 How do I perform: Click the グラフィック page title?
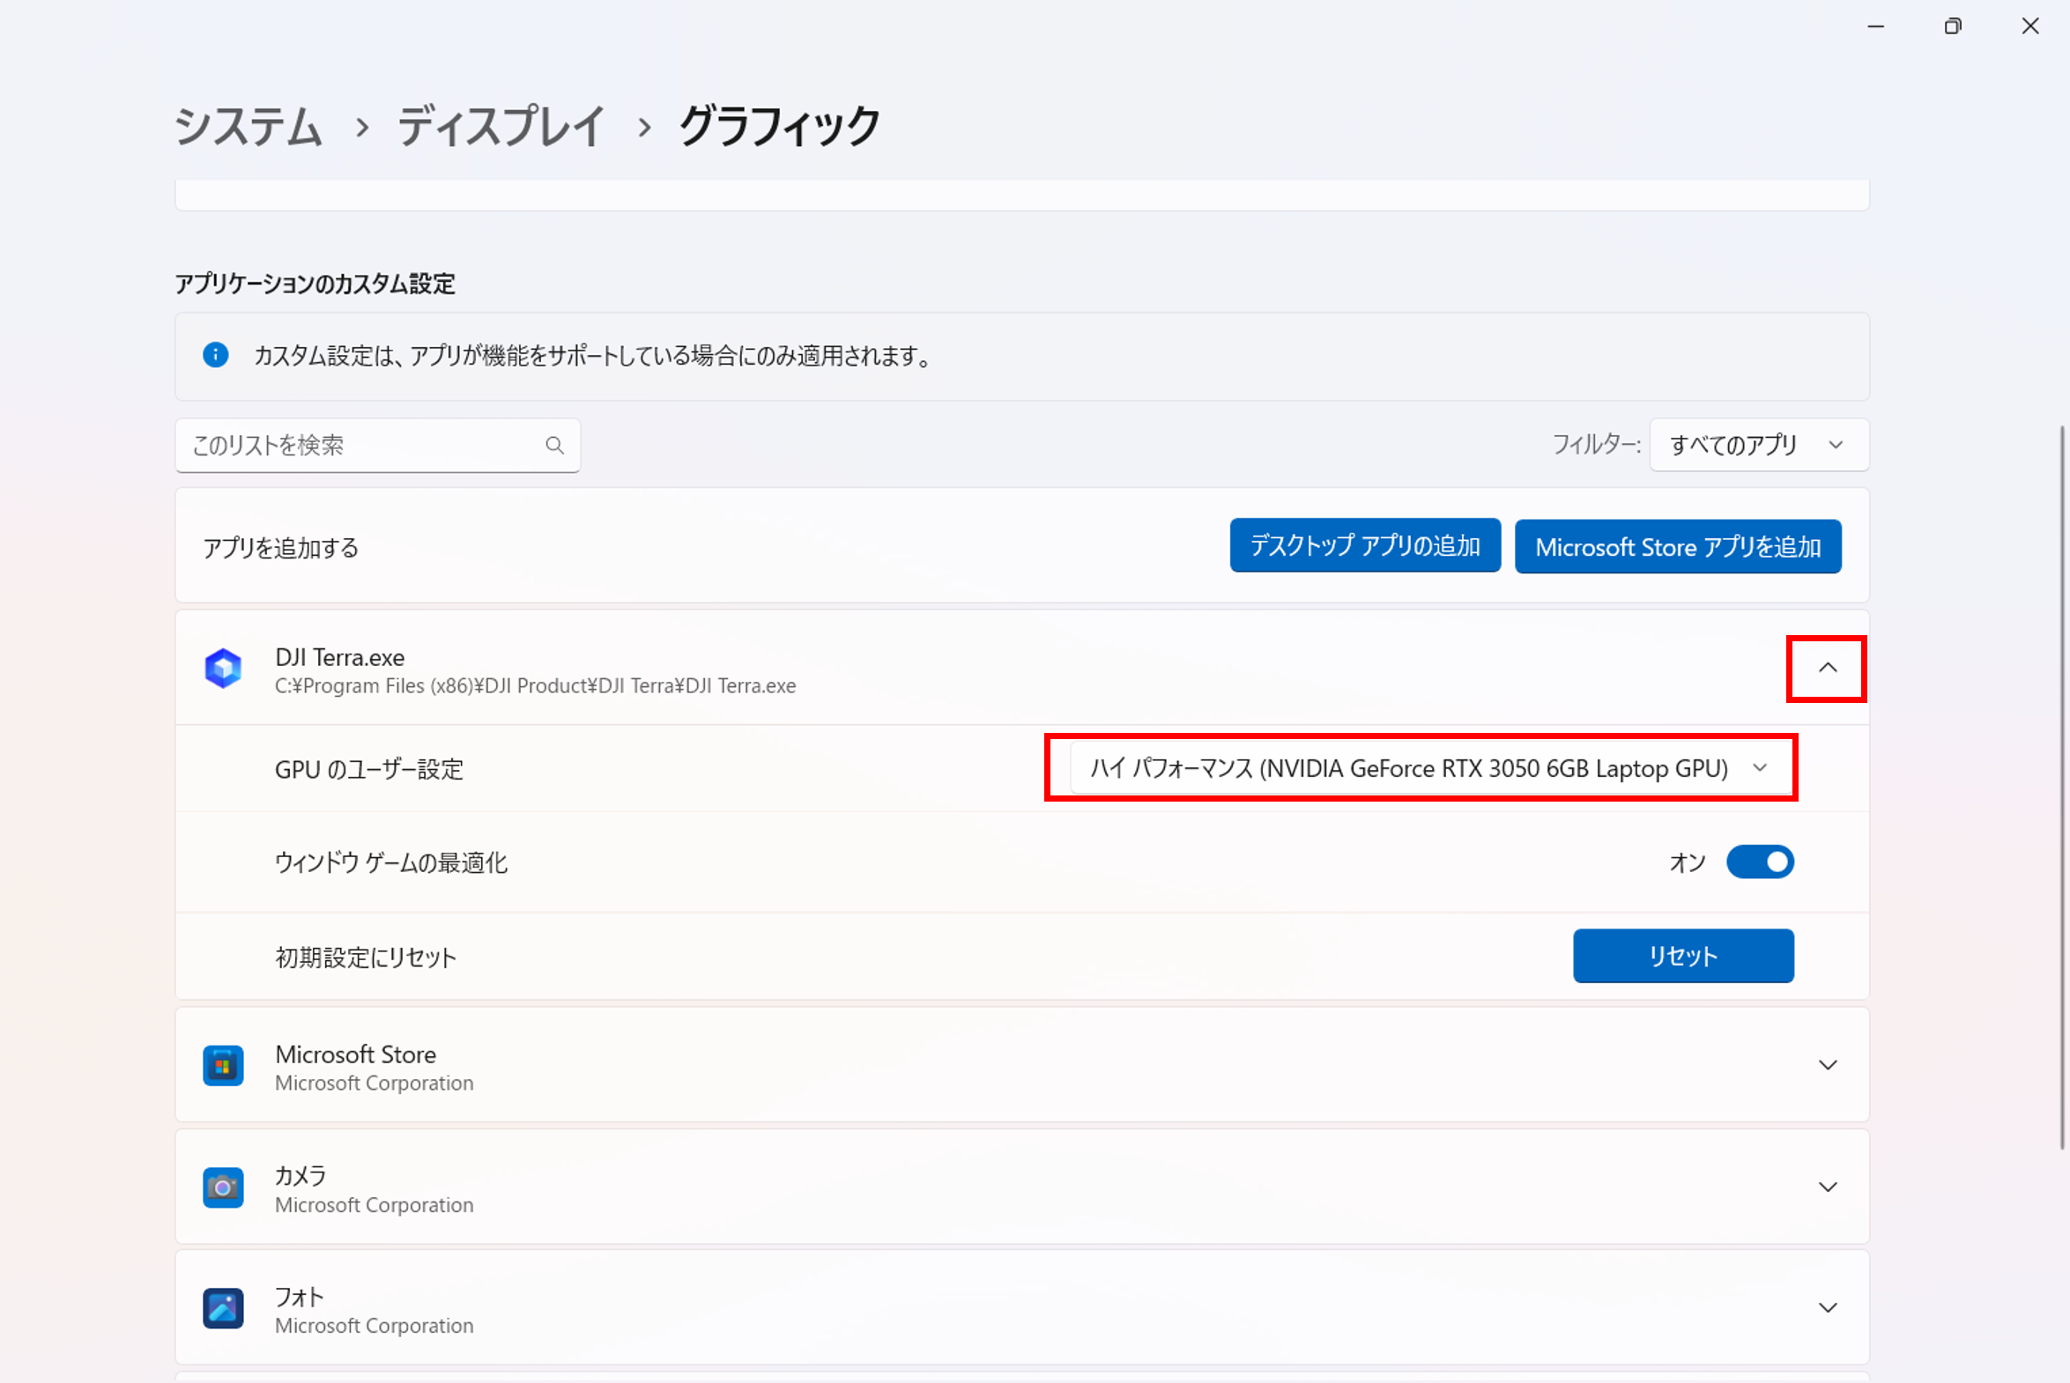coord(778,126)
